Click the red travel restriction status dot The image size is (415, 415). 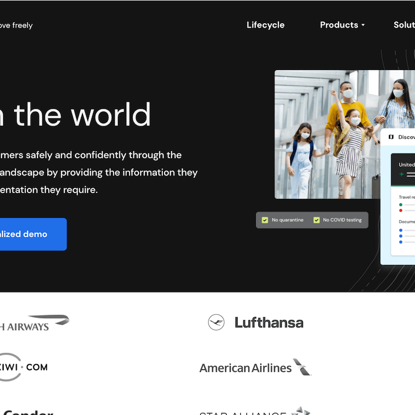[400, 211]
